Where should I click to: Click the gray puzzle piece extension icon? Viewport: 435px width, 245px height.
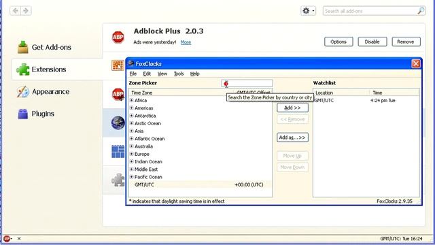pyautogui.click(x=118, y=180)
